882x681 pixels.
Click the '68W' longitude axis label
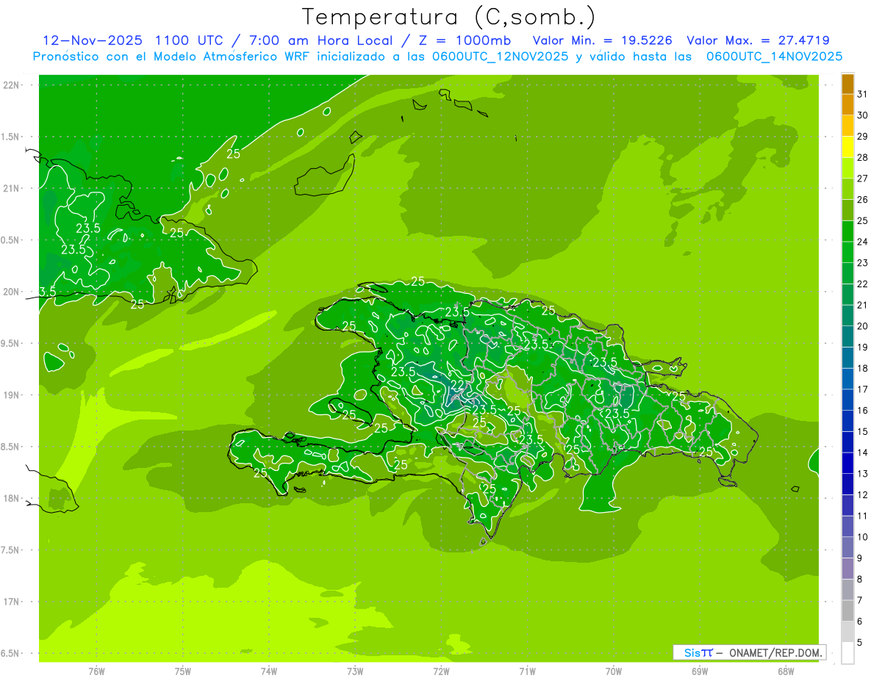coord(786,671)
